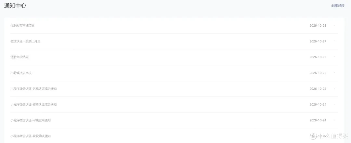
Task: Click the 2026-10-27 date label
Action: pos(318,41)
